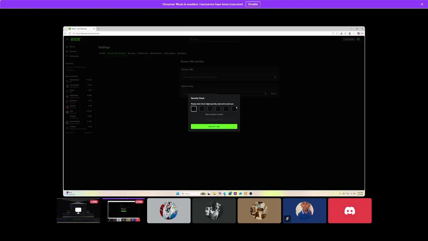Show hidden system tray icons chevron

pos(340,193)
